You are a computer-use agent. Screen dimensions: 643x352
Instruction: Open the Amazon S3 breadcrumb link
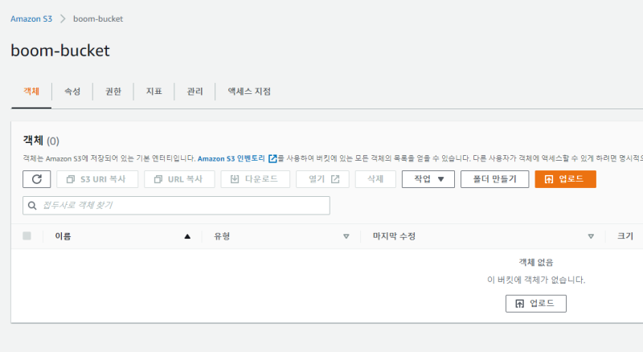pyautogui.click(x=31, y=18)
